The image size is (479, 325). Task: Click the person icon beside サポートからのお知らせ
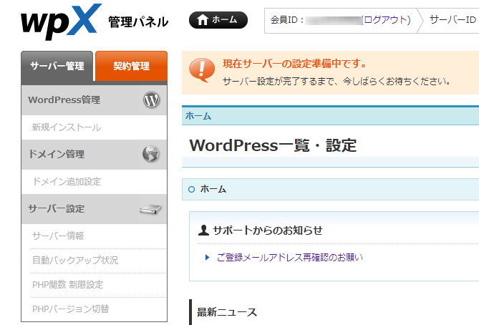pyautogui.click(x=203, y=231)
